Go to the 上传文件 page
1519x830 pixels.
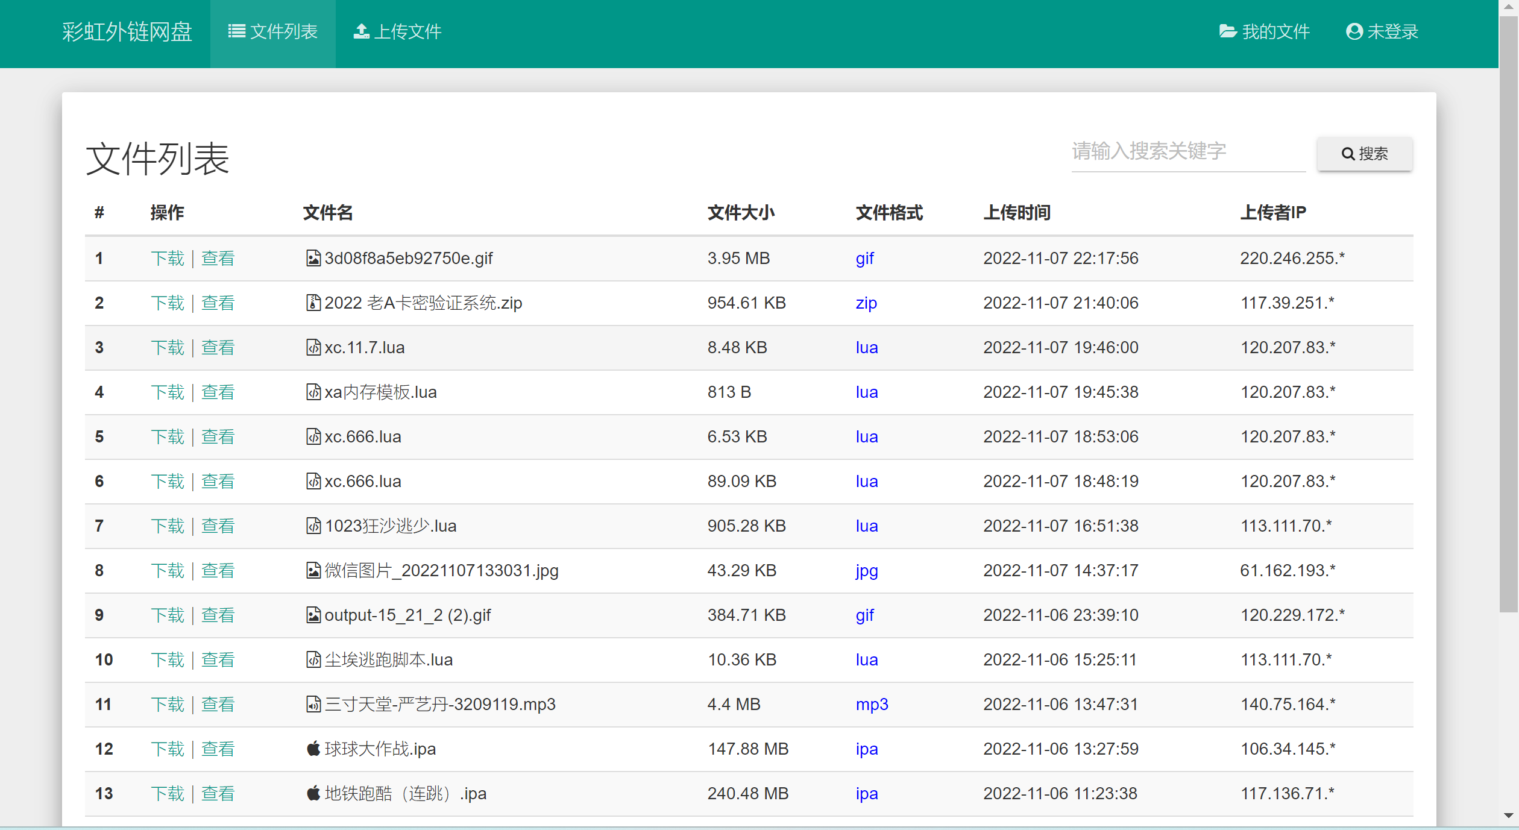pyautogui.click(x=397, y=32)
